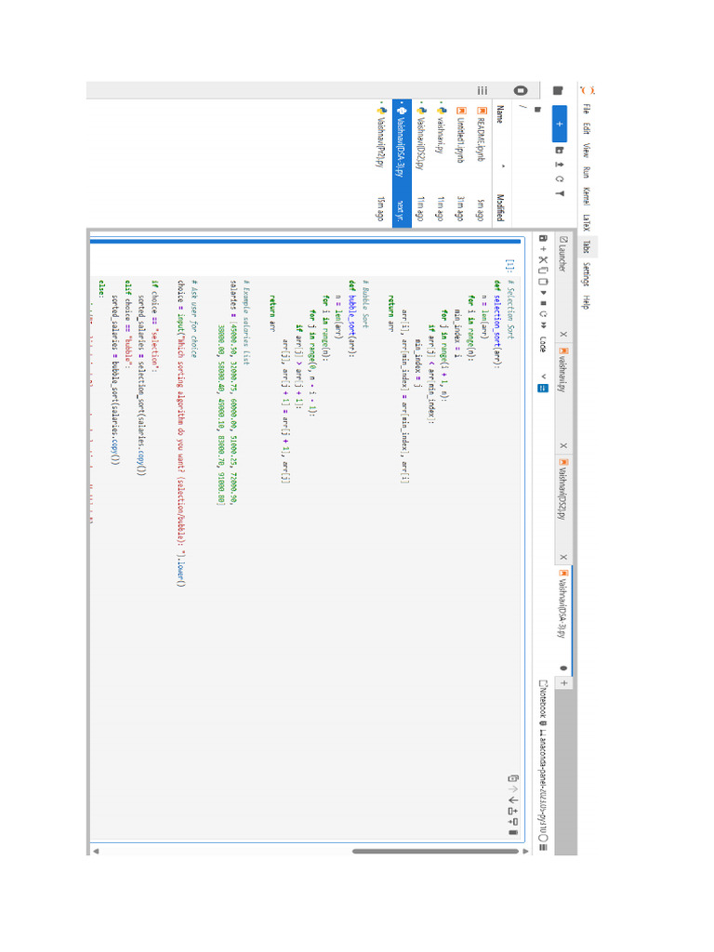The image size is (714, 952).
Task: Click the root folder breadcrumb icon
Action: coord(537,110)
